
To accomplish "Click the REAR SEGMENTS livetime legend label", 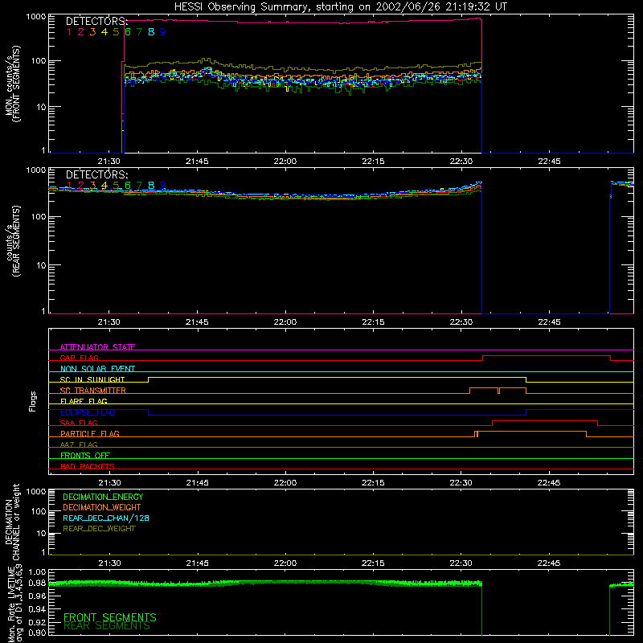I will (107, 626).
